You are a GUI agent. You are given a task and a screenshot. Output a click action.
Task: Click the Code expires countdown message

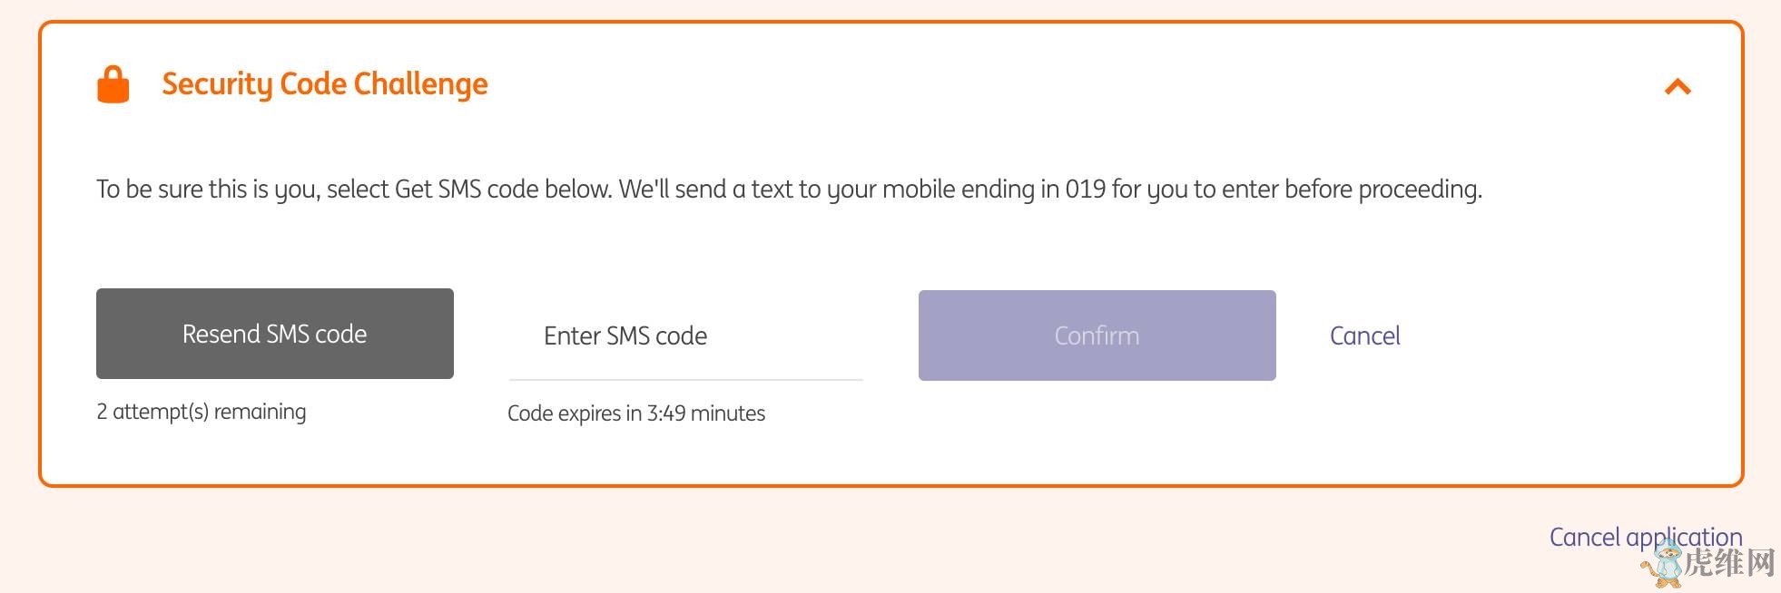(x=635, y=413)
